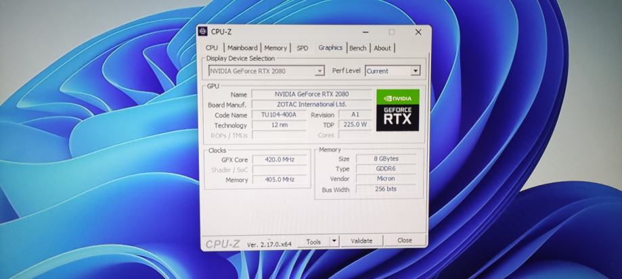Click the Tools button

pyautogui.click(x=313, y=241)
